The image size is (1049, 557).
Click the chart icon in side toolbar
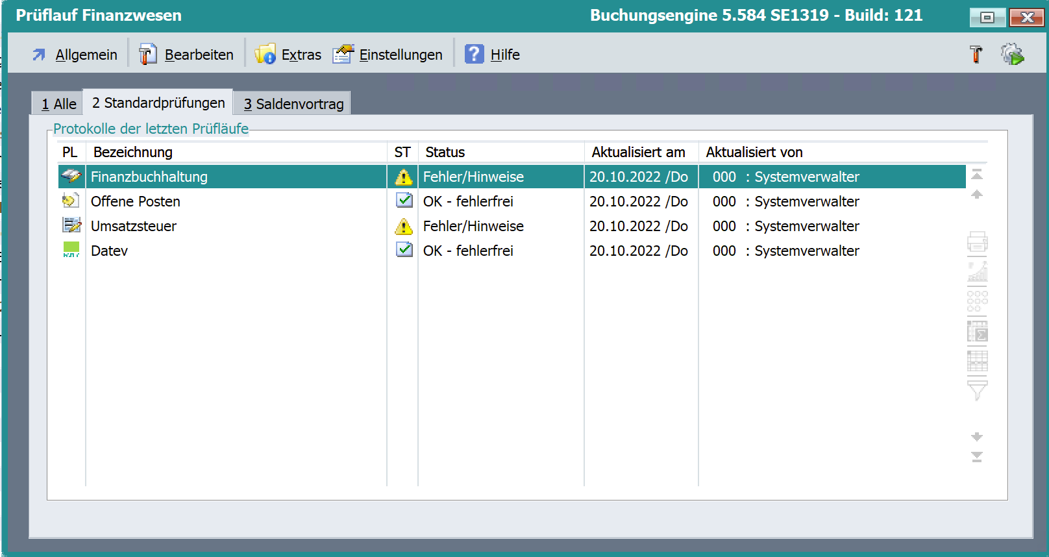(x=977, y=271)
